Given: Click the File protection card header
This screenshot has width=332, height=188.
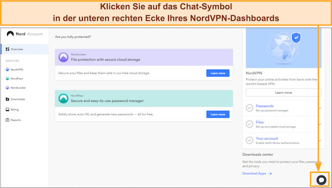Looking at the screenshot, I should pyautogui.click(x=144, y=57).
